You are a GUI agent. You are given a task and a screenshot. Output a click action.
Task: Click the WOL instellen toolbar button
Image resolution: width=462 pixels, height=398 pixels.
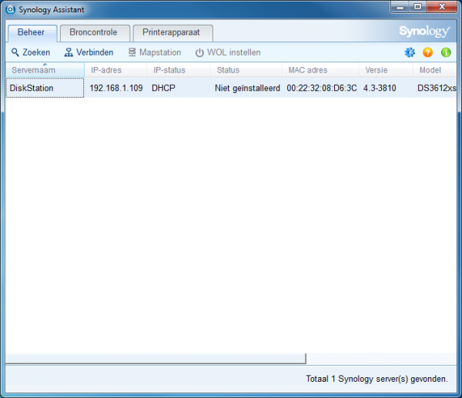tap(228, 52)
